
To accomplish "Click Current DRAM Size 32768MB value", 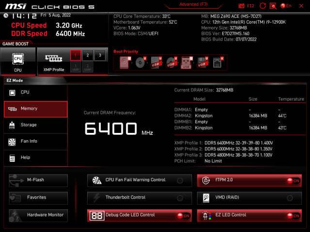I will [x=225, y=90].
